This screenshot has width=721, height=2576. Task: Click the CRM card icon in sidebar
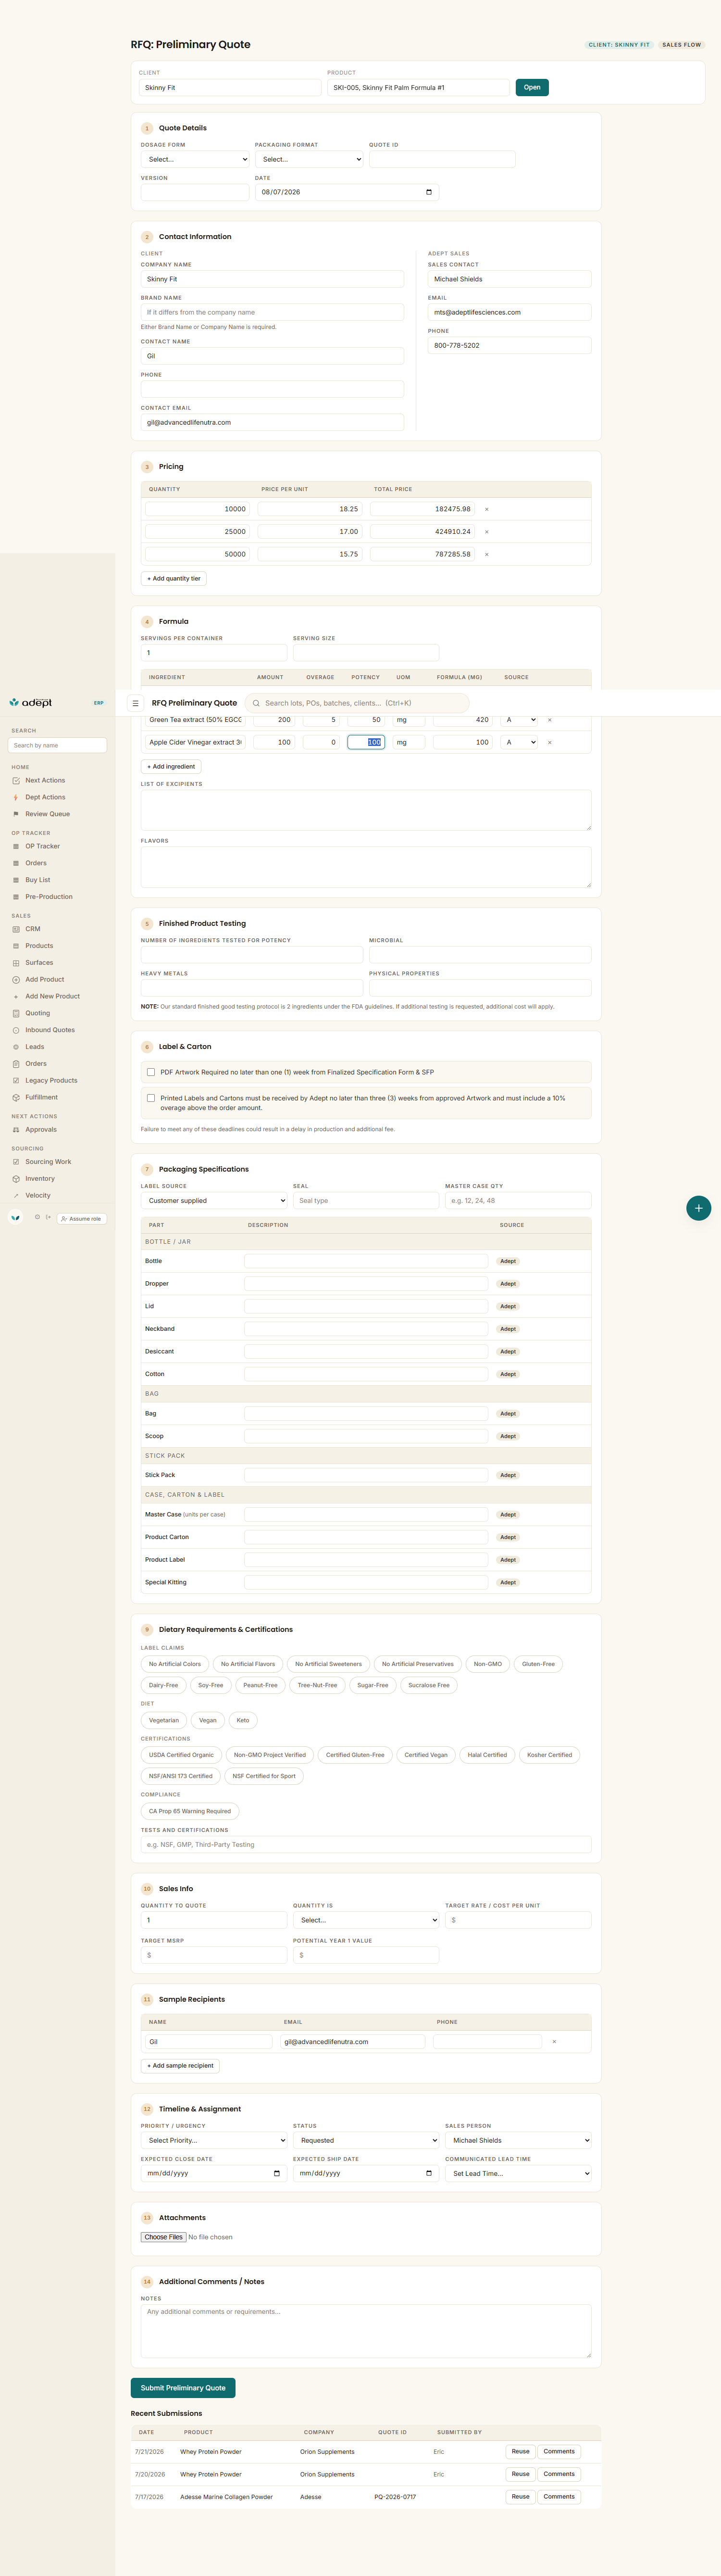pyautogui.click(x=16, y=929)
